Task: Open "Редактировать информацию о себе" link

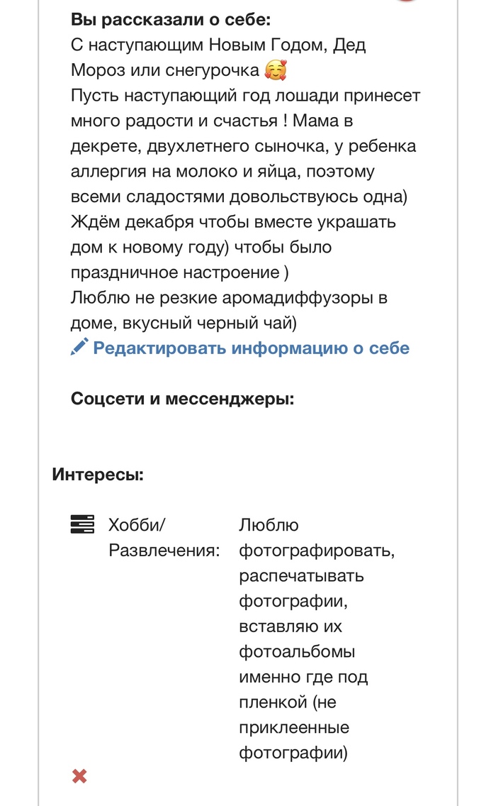Action: 251,348
